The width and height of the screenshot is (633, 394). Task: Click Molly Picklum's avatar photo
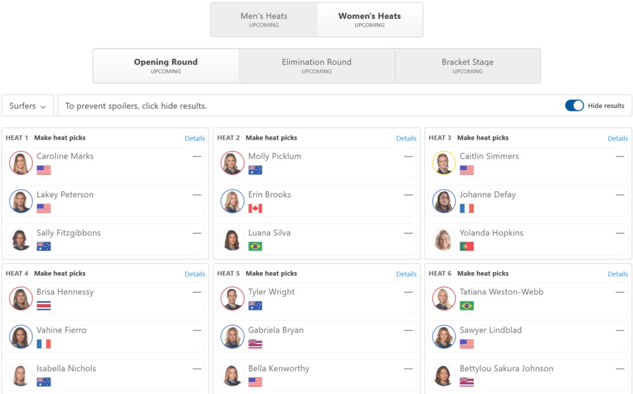click(233, 163)
